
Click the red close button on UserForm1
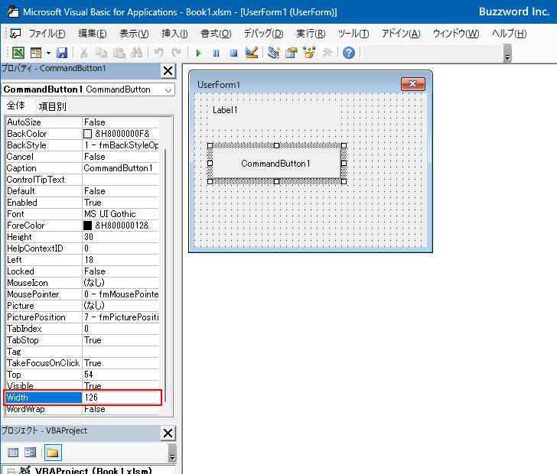point(413,84)
